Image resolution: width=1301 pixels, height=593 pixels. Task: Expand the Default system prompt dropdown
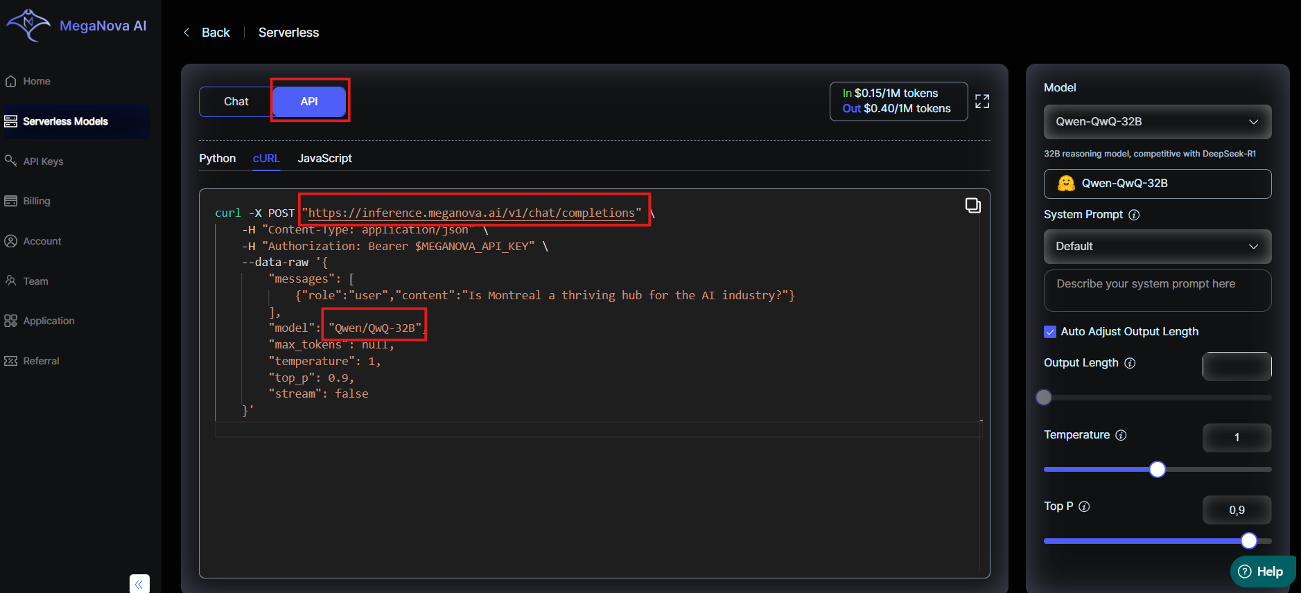[1157, 247]
